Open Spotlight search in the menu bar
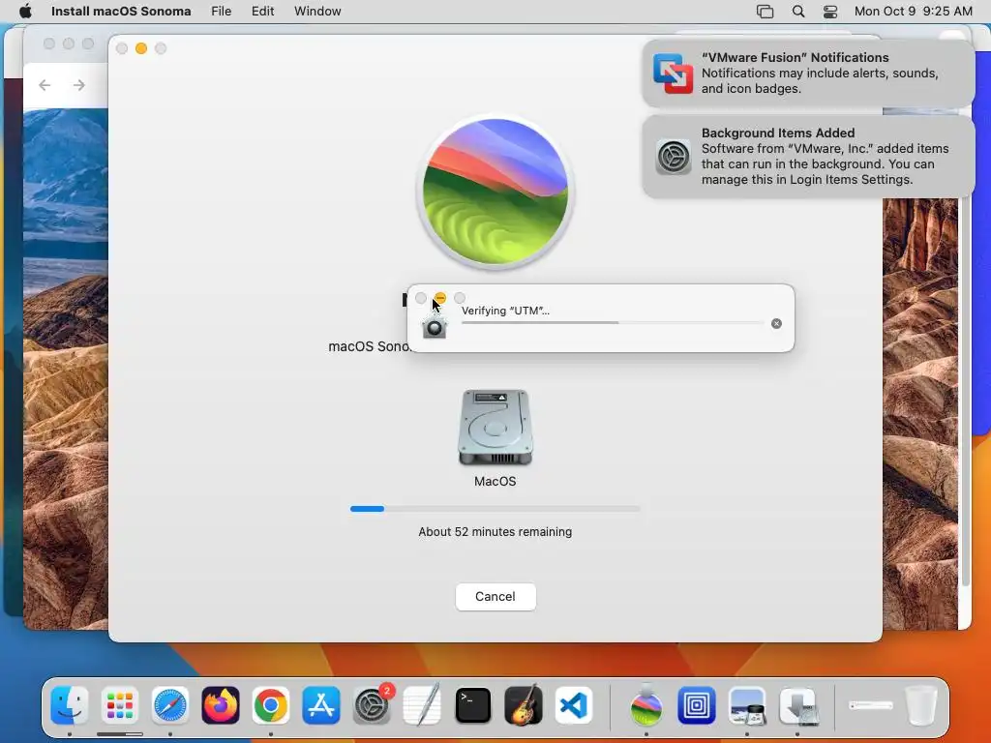The image size is (991, 743). click(x=798, y=12)
